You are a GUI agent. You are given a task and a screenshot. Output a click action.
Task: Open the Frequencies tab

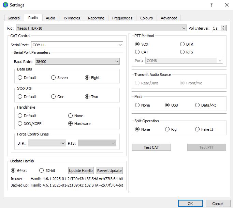(122, 18)
